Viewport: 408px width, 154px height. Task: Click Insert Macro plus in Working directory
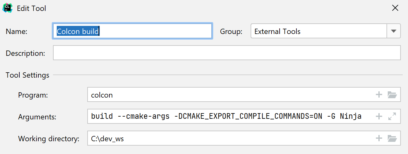tap(379, 138)
